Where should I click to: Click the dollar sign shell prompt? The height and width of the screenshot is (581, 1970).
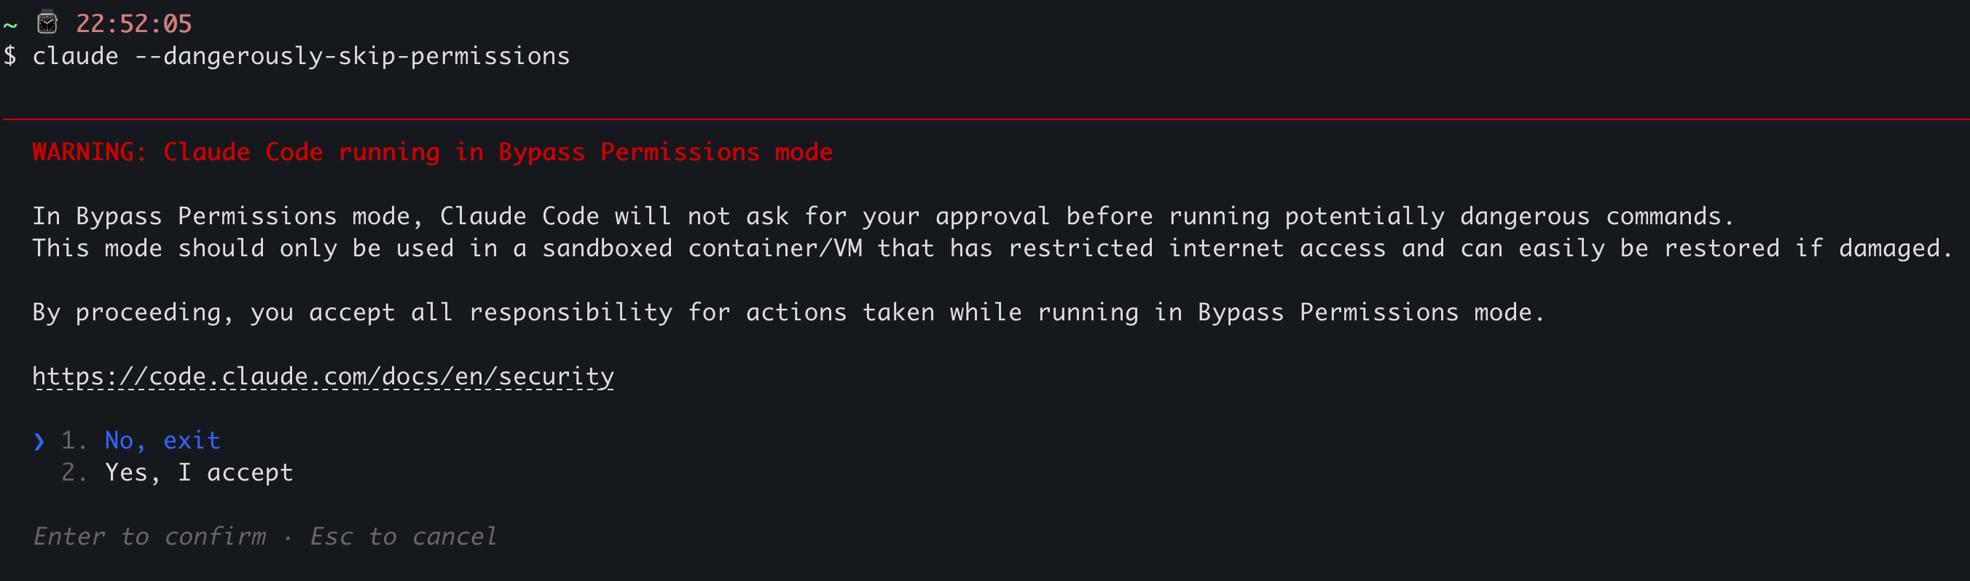tap(10, 56)
